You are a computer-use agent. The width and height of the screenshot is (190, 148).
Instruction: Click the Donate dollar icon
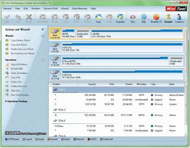point(168,17)
